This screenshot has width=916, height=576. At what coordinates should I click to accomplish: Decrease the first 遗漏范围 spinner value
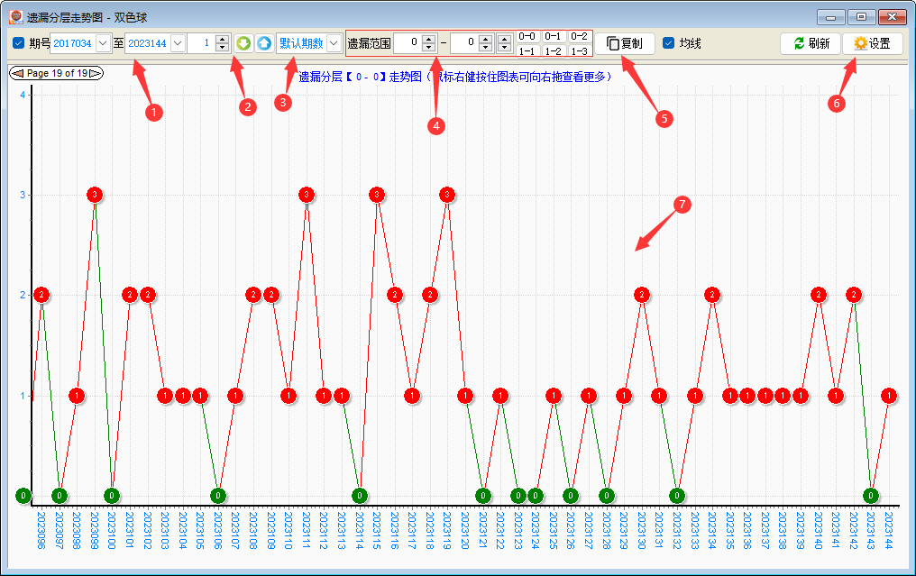click(429, 47)
